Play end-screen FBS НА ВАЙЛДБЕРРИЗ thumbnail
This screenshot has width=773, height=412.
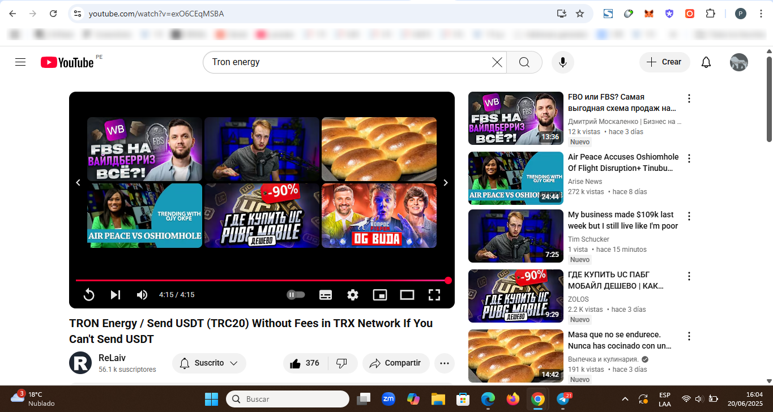click(144, 149)
